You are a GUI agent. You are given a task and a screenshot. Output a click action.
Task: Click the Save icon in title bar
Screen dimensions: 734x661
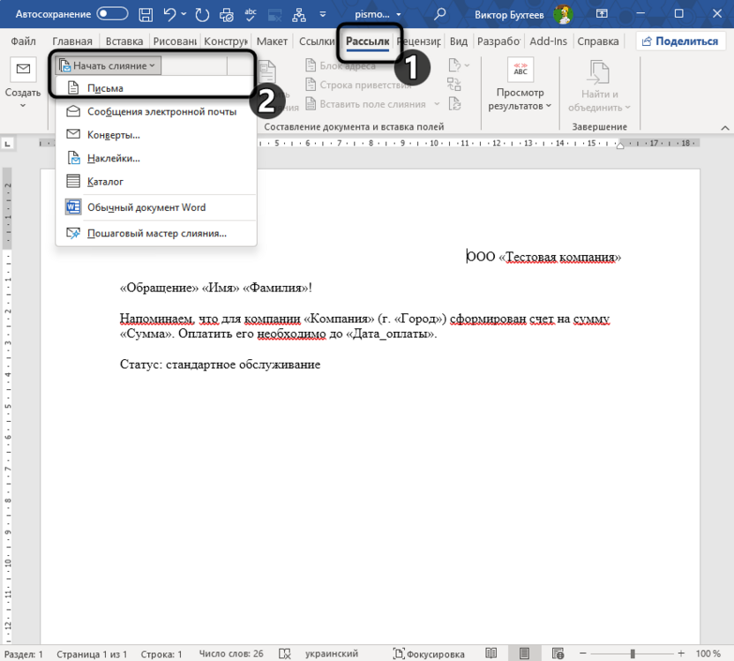point(146,14)
